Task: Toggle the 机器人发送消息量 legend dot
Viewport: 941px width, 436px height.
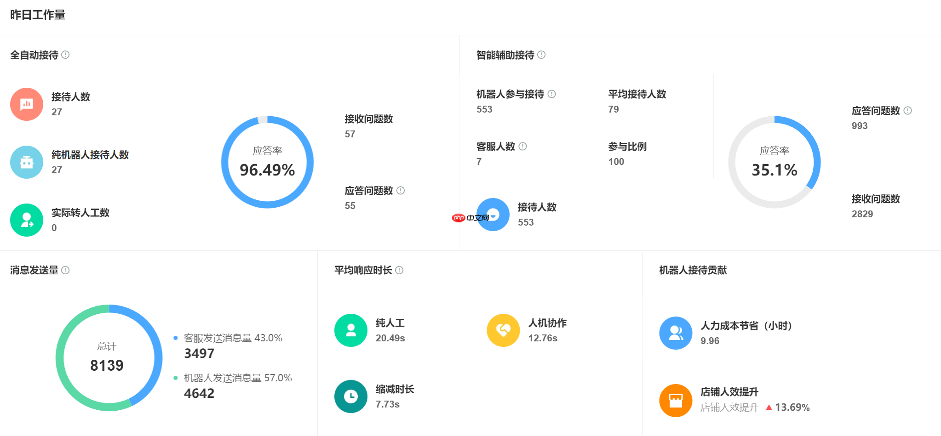Action: coord(176,378)
